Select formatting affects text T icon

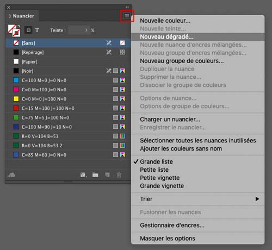tap(37, 30)
